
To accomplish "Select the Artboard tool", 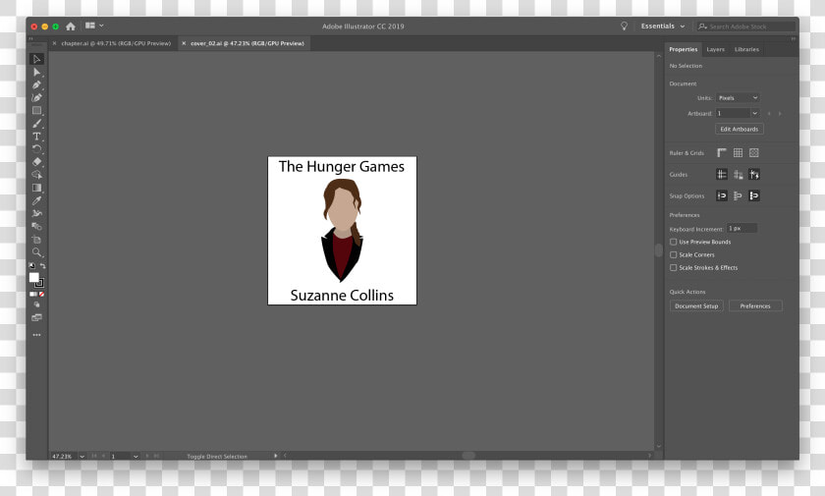I will [36, 240].
